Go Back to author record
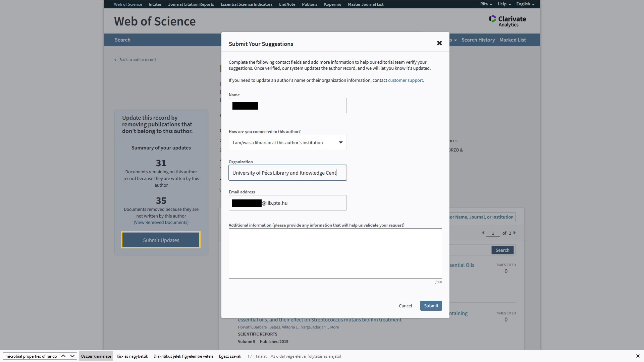Viewport: 644px width, 362px height. click(x=135, y=60)
